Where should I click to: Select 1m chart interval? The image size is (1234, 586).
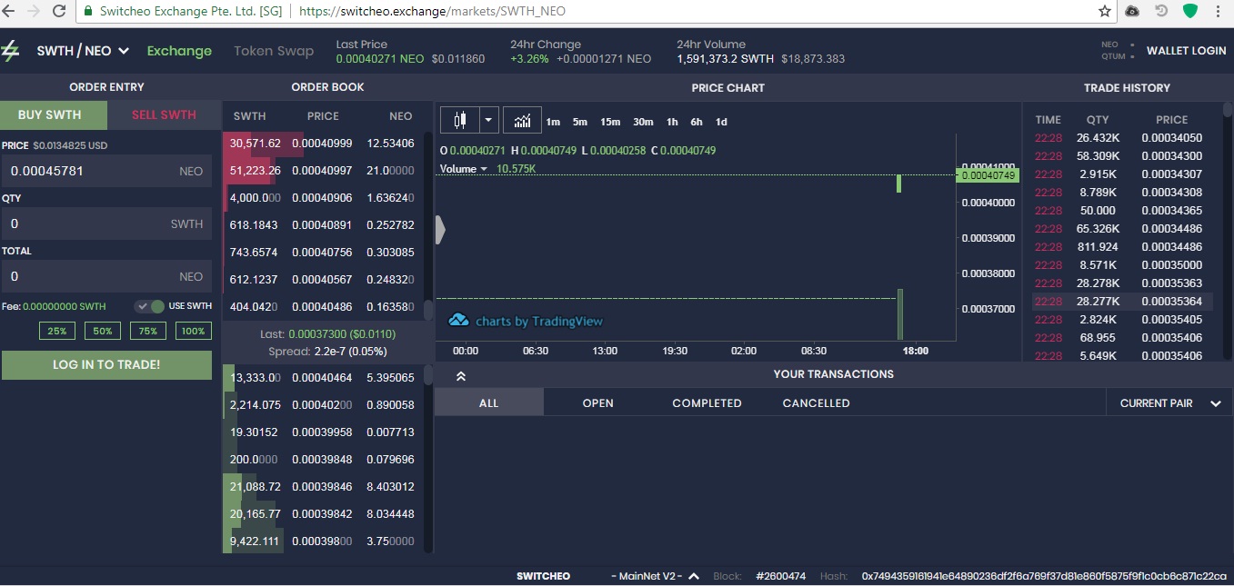[553, 122]
